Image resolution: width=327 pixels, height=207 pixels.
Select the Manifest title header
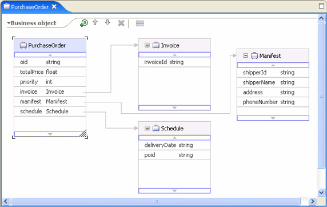273,55
